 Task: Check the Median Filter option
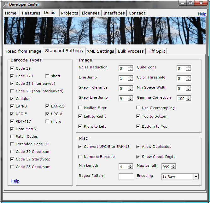80,108
